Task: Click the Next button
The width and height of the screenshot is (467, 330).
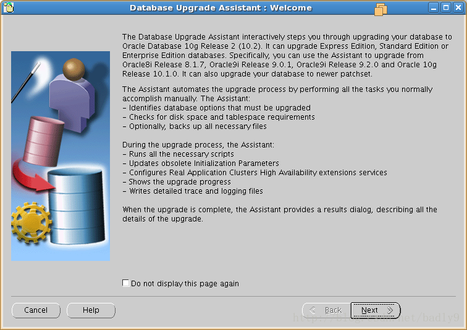Action: click(376, 310)
